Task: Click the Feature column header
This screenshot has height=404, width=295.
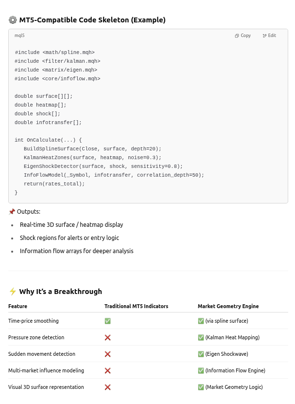Action: (x=18, y=306)
